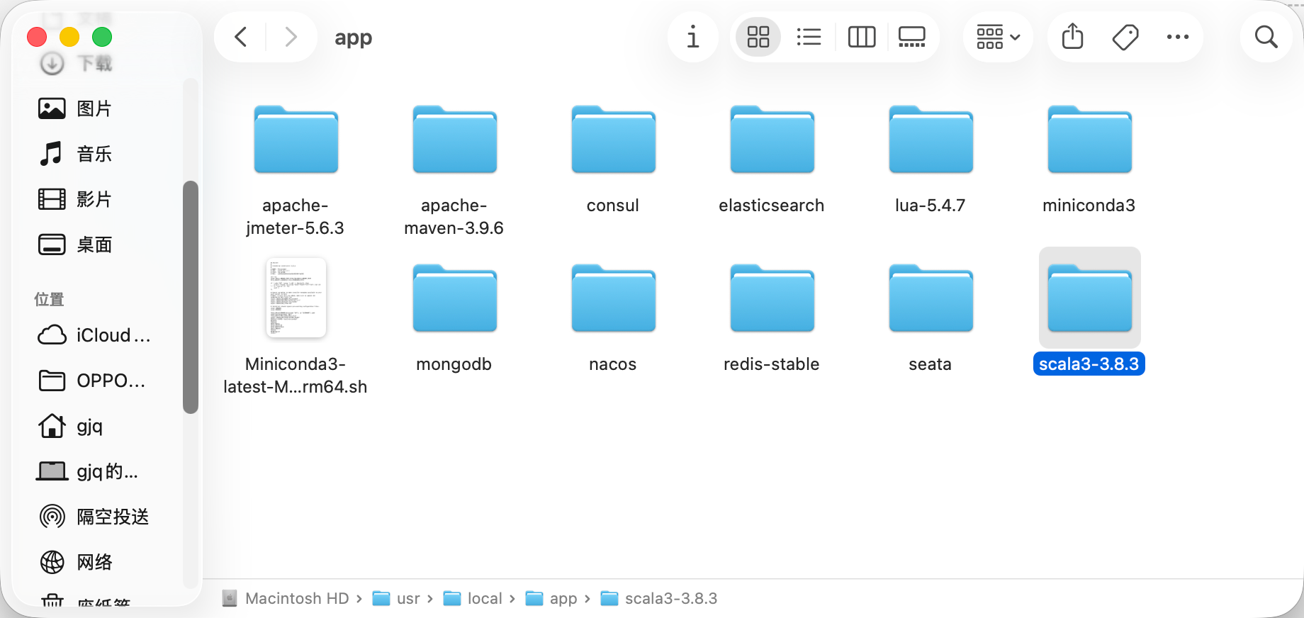Screen dimensions: 1304x618
Task: Click the Miniconda3-latest-M...rm64.sh file name
Action: coord(296,376)
